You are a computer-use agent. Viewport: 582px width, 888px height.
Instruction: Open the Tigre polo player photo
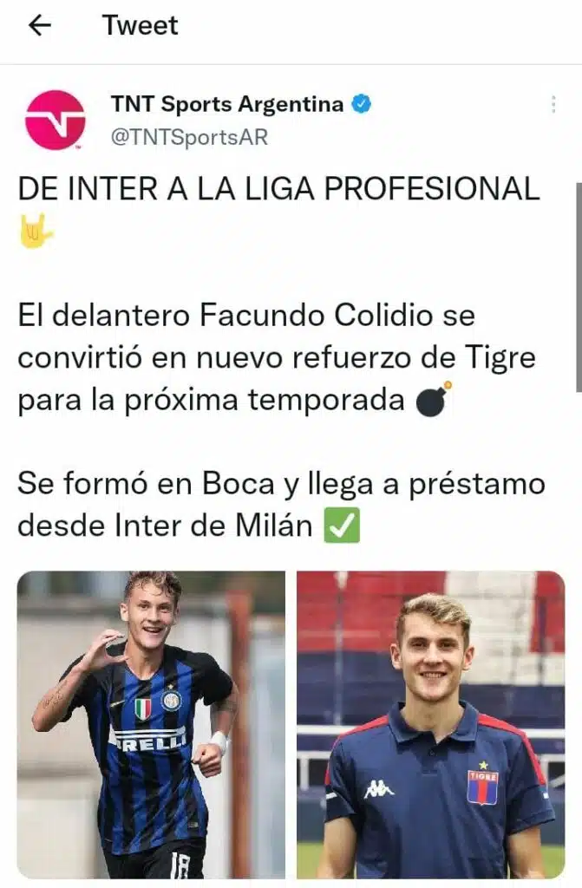click(x=431, y=725)
